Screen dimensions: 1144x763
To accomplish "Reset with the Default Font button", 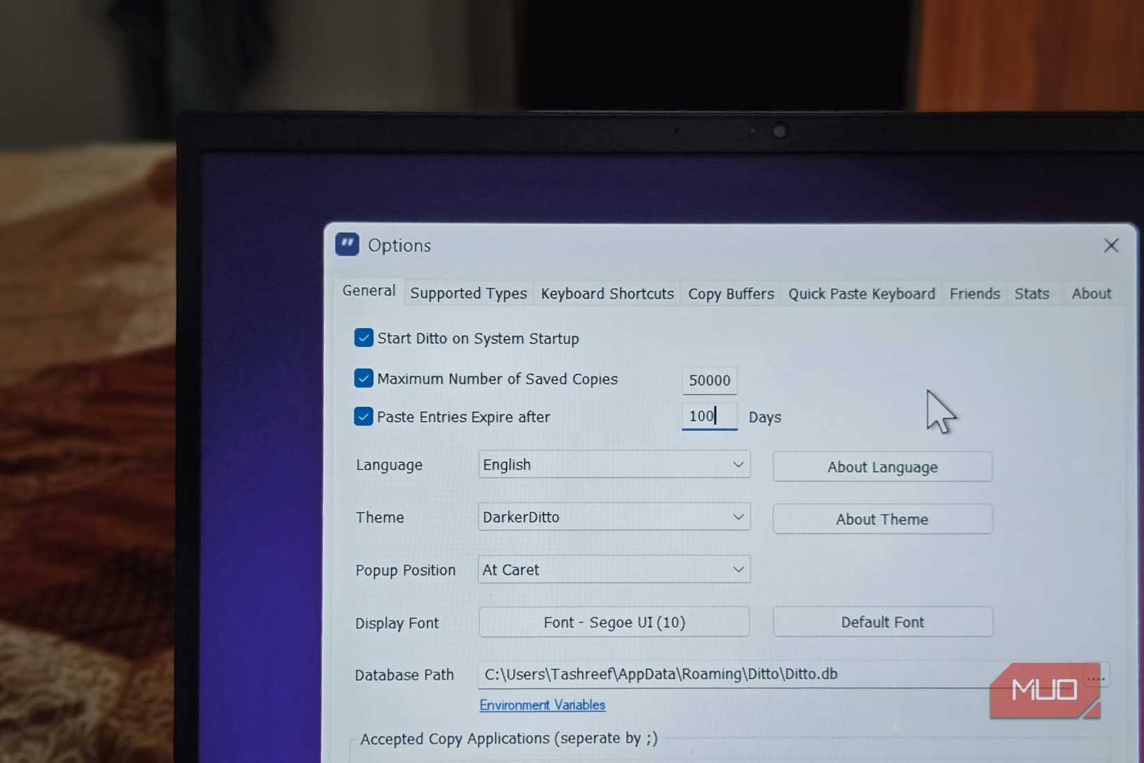I will (x=882, y=622).
